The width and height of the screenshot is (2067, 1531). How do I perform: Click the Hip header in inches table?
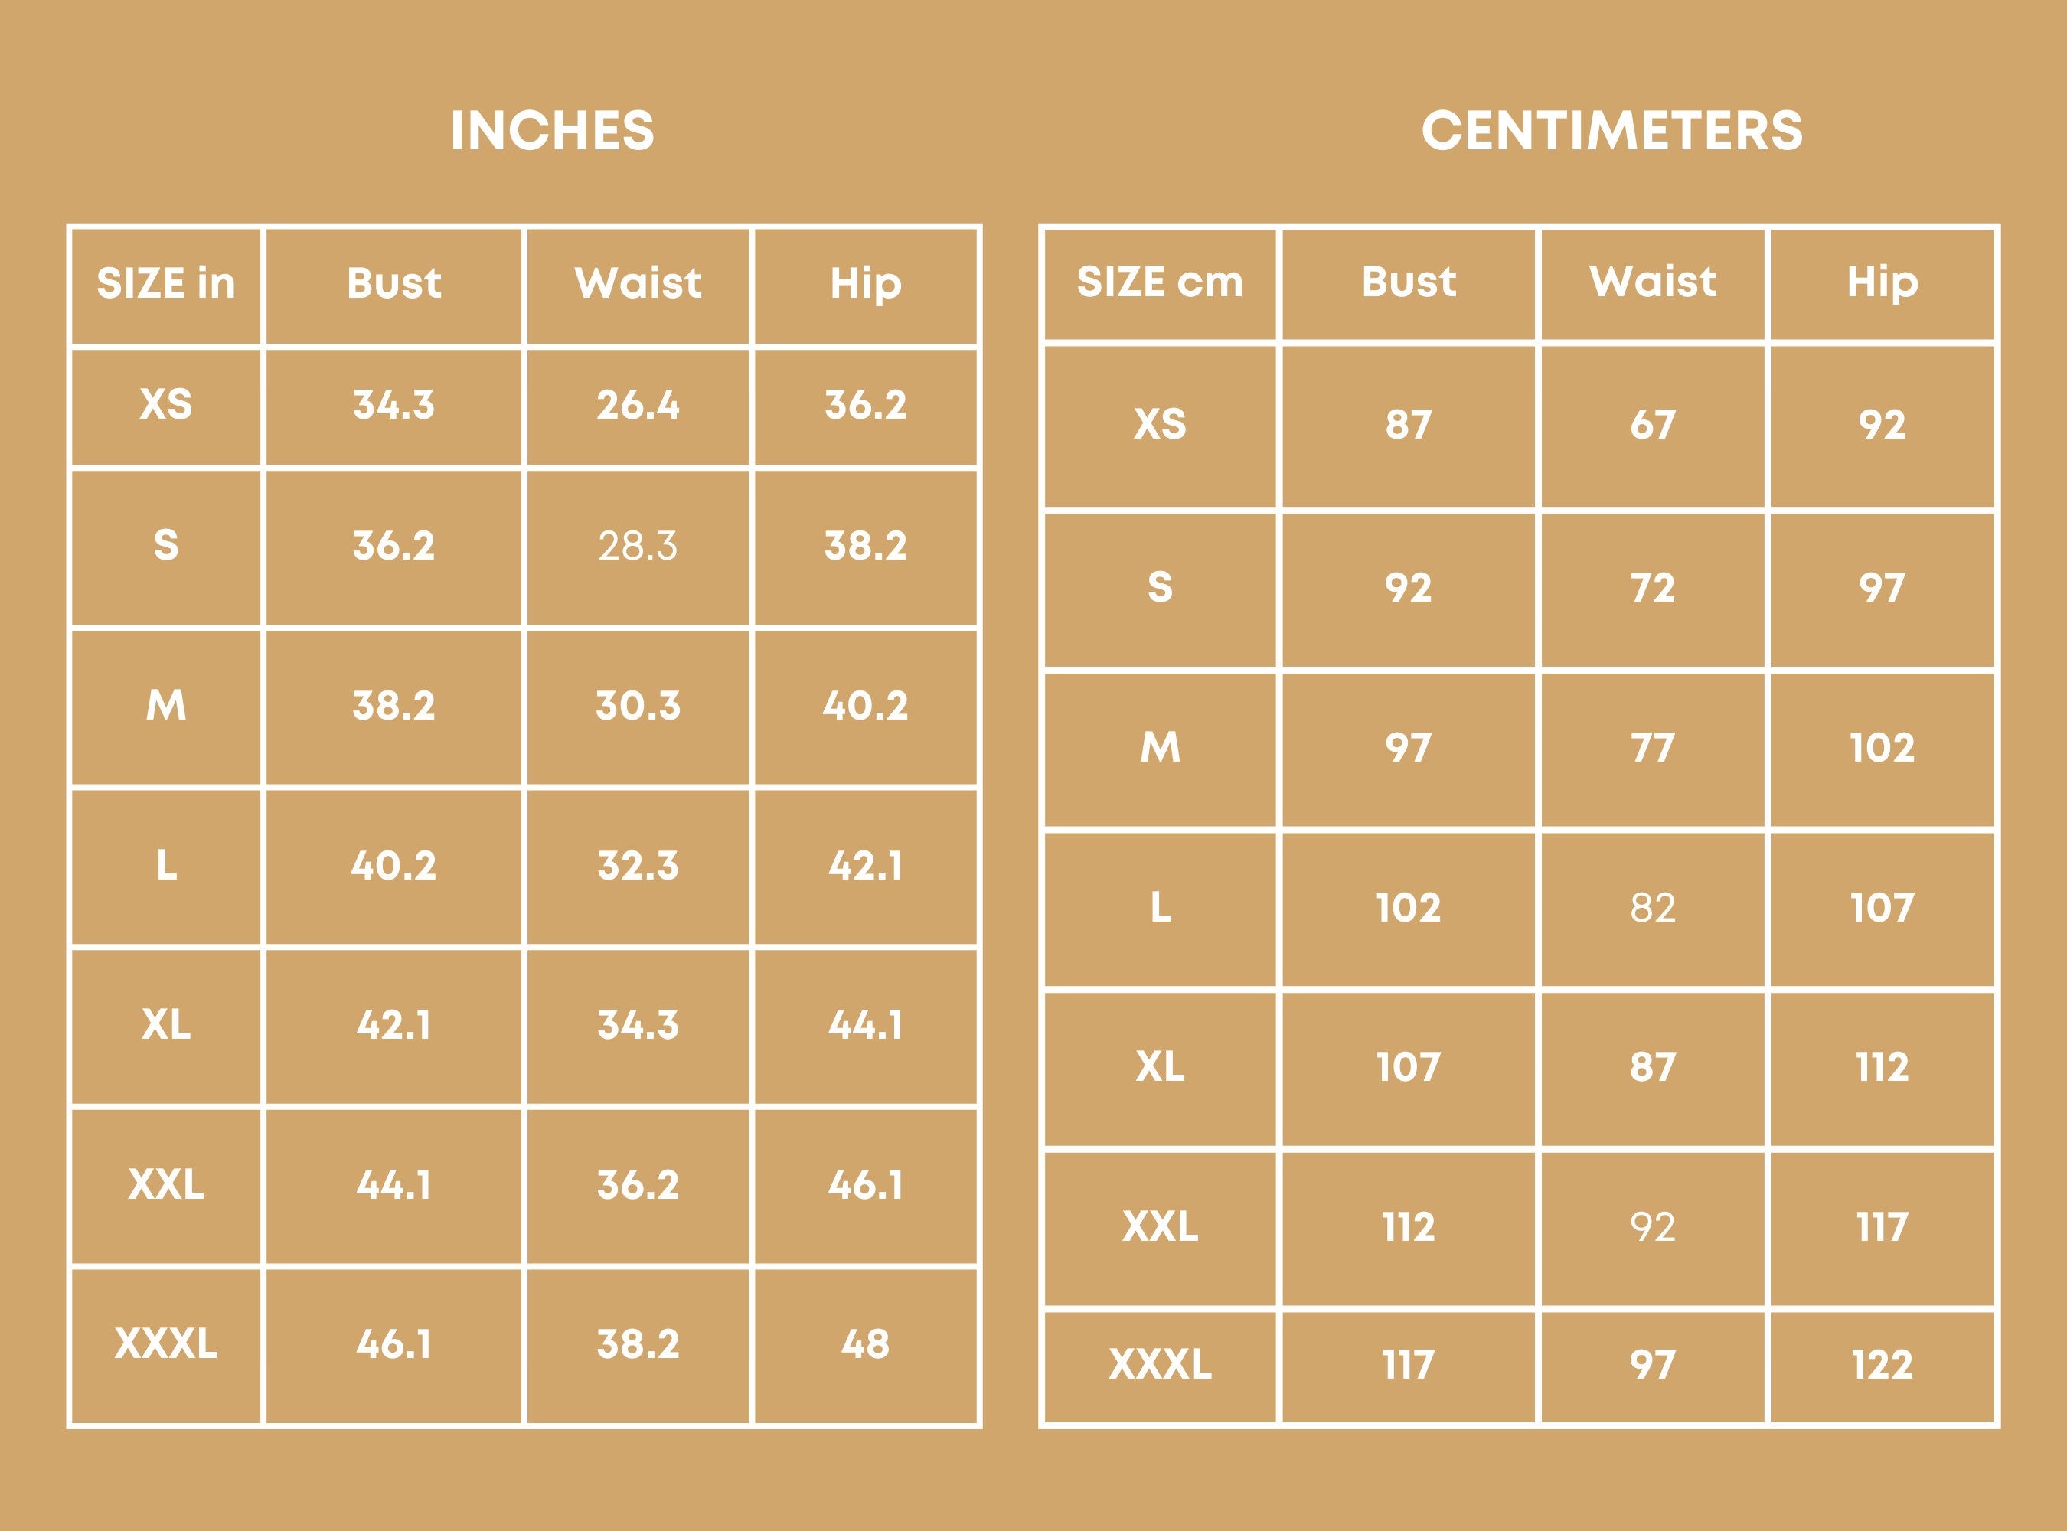[866, 283]
